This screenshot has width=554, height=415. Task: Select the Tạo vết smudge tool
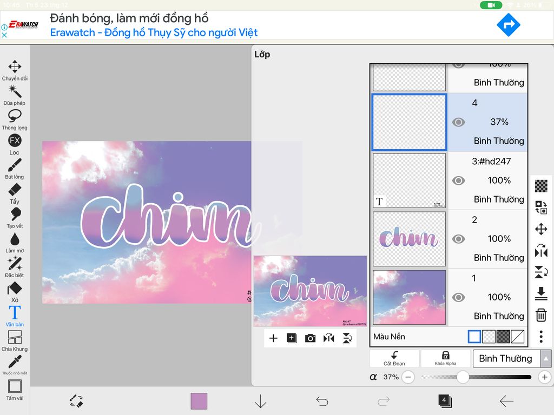15,218
